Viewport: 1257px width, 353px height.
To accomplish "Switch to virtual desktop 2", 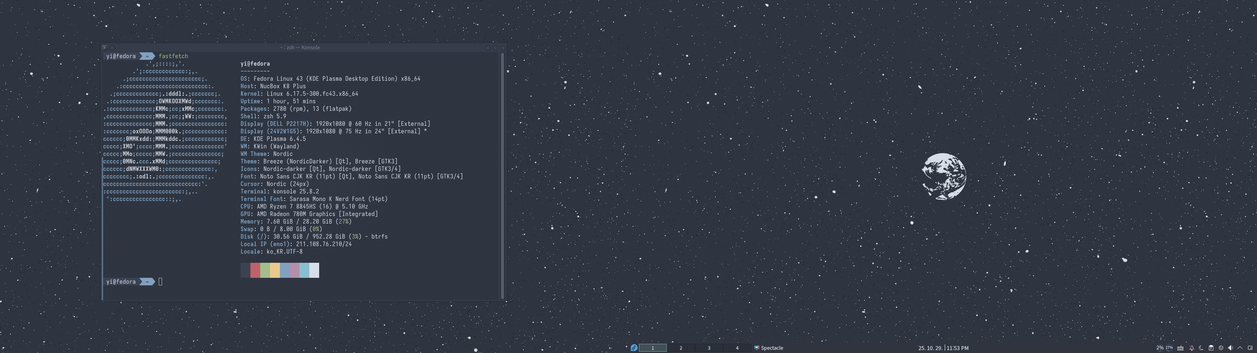I will pyautogui.click(x=681, y=348).
